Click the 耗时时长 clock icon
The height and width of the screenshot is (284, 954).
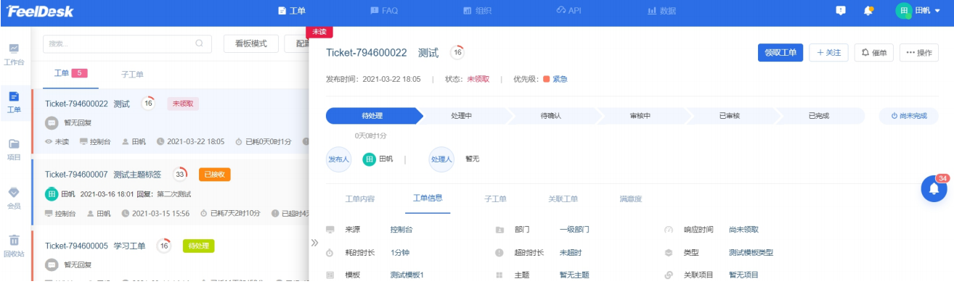point(330,253)
